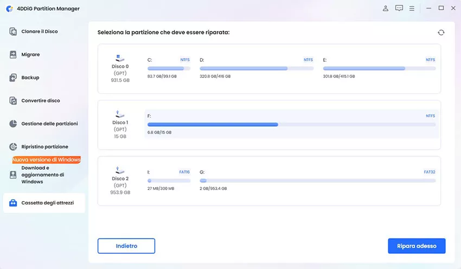Select partition C: usage bar
This screenshot has width=461, height=269.
click(x=169, y=69)
